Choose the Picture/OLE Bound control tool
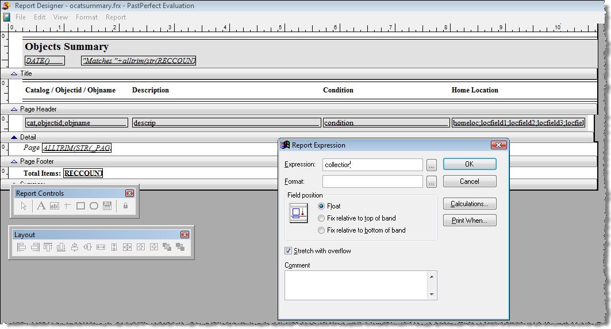The height and width of the screenshot is (329, 611). coord(107,206)
